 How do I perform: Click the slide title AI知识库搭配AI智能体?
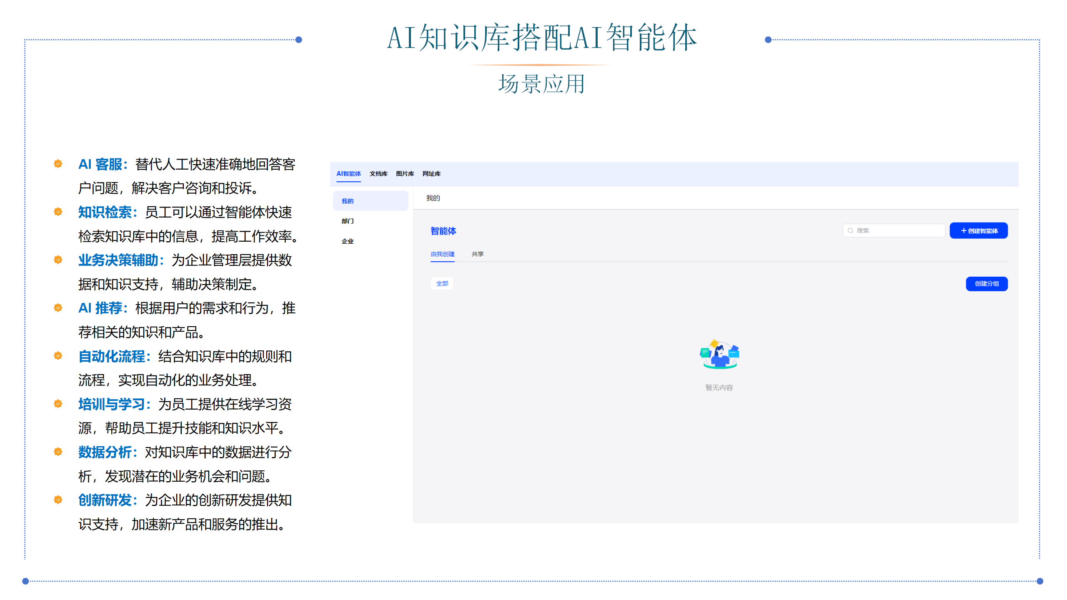coord(542,37)
